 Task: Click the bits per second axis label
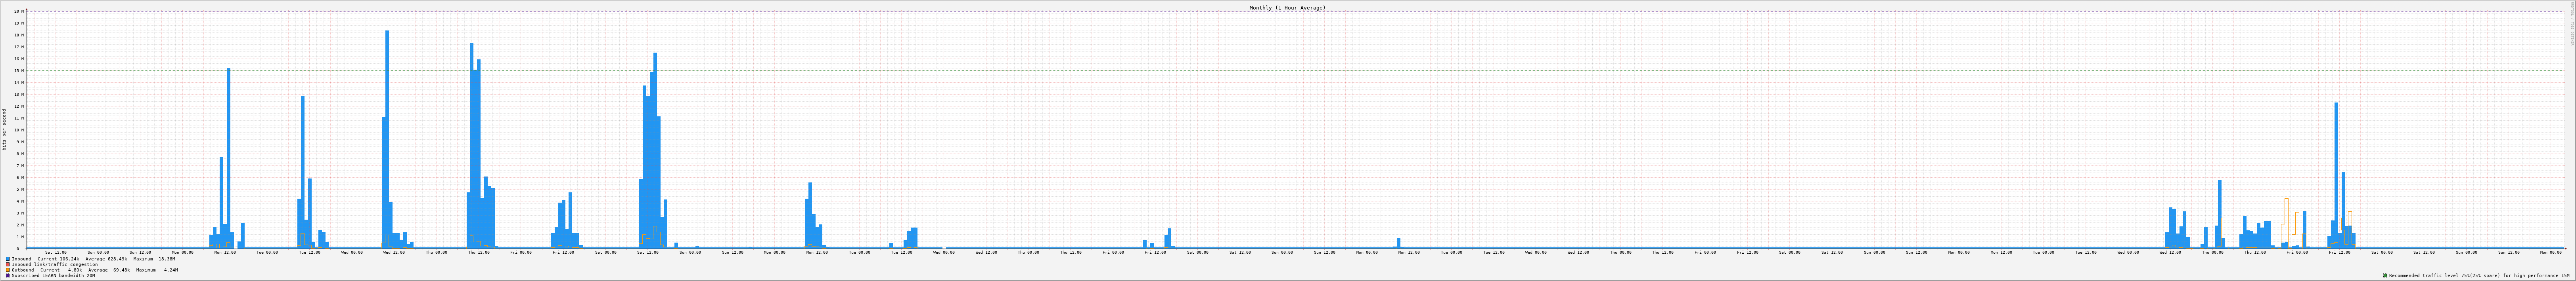[4, 129]
